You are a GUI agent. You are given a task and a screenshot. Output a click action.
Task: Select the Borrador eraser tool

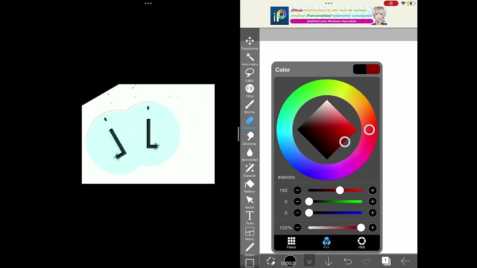(250, 122)
